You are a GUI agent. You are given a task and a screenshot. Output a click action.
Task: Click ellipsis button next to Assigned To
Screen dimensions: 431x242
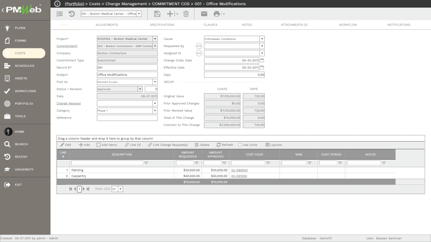pos(199,53)
